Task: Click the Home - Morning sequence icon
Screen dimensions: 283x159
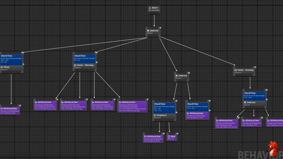Action: [x=75, y=65]
